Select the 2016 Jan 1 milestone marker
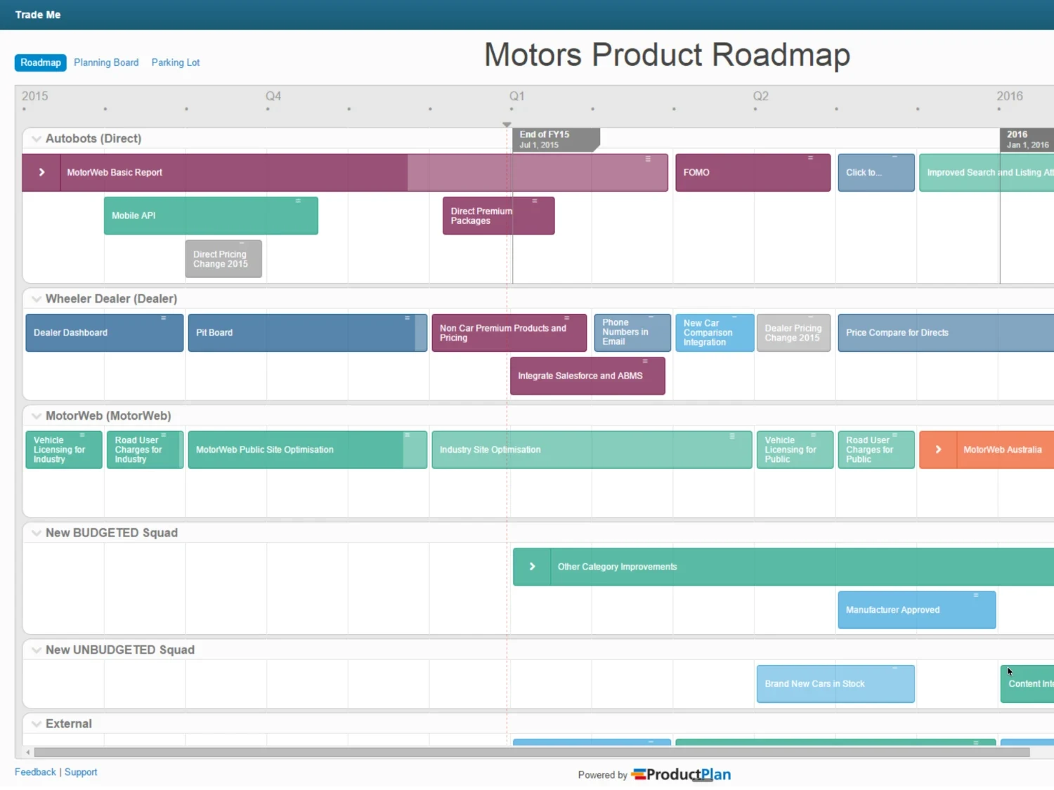 click(x=1027, y=140)
